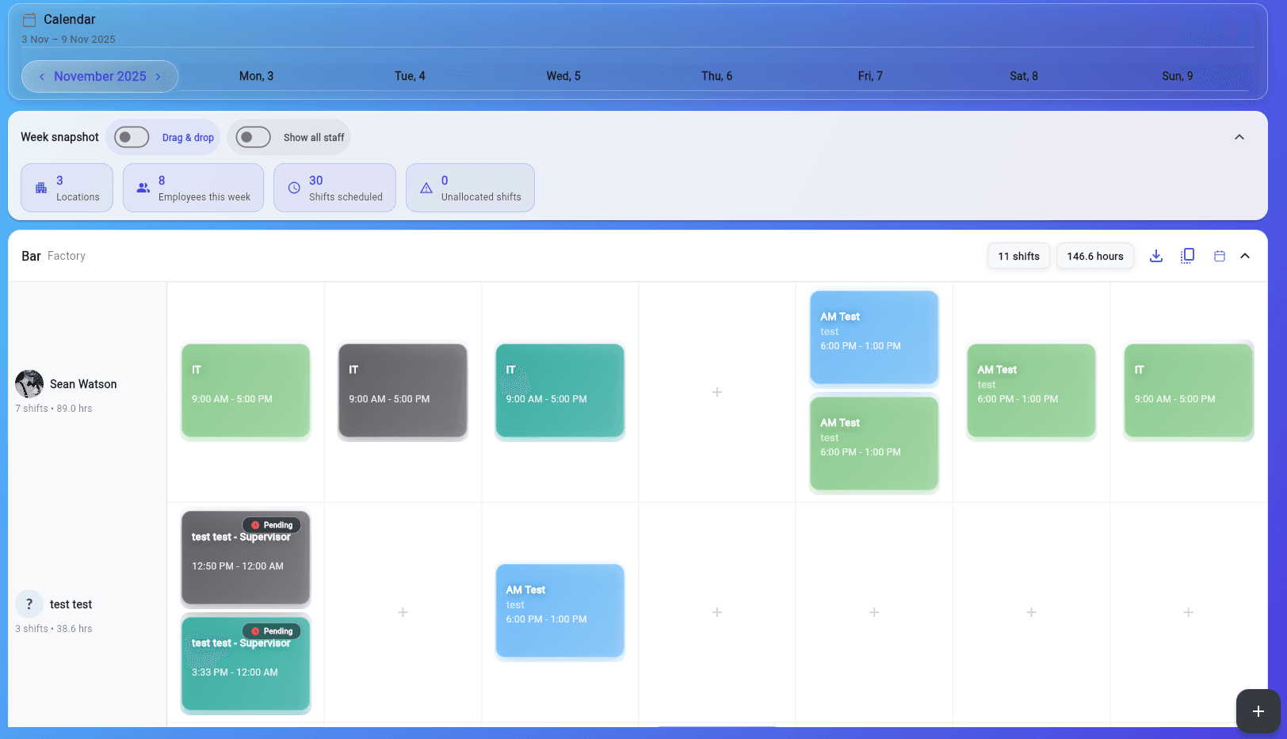The width and height of the screenshot is (1287, 739).
Task: Click the download export icon for Bar Factory
Action: (x=1156, y=256)
